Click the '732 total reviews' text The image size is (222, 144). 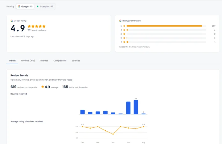click(37, 30)
